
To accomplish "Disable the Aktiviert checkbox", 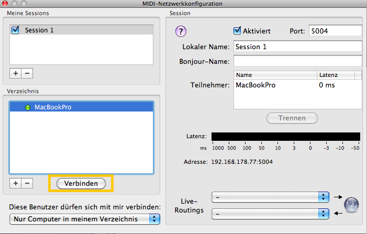I will pyautogui.click(x=237, y=31).
